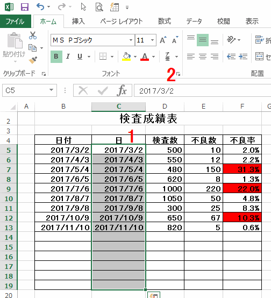Increase font size with large A
Screen dimensions: 271x298
[163, 40]
